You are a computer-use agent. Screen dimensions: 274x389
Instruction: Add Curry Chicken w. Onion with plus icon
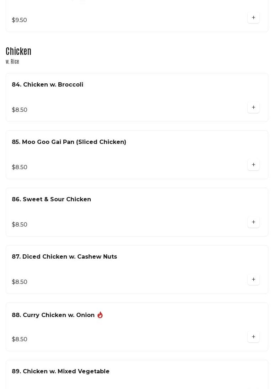tap(253, 337)
